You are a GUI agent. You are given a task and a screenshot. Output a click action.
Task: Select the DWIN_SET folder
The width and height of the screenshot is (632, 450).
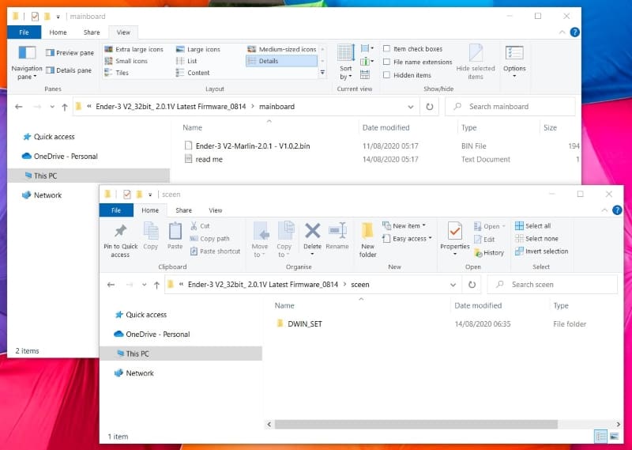[299, 324]
